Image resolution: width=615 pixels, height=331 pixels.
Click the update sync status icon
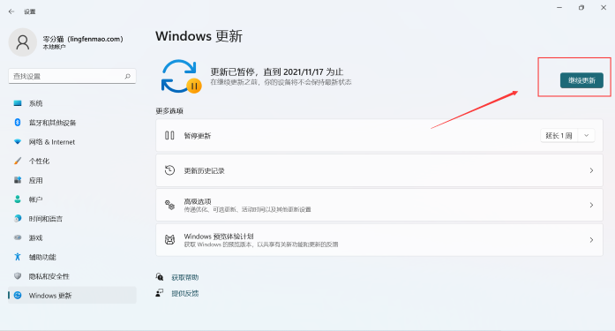(x=181, y=77)
